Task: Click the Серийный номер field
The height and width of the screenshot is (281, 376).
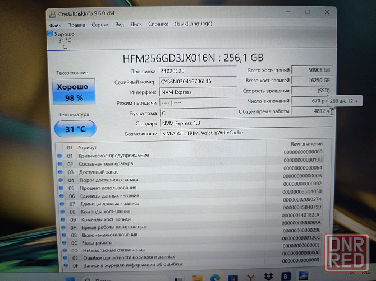Action: click(198, 82)
